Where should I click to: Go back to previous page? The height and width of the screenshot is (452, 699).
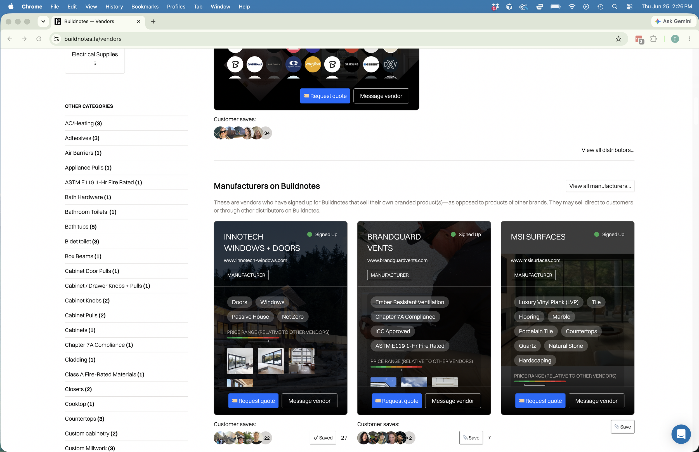(x=10, y=39)
